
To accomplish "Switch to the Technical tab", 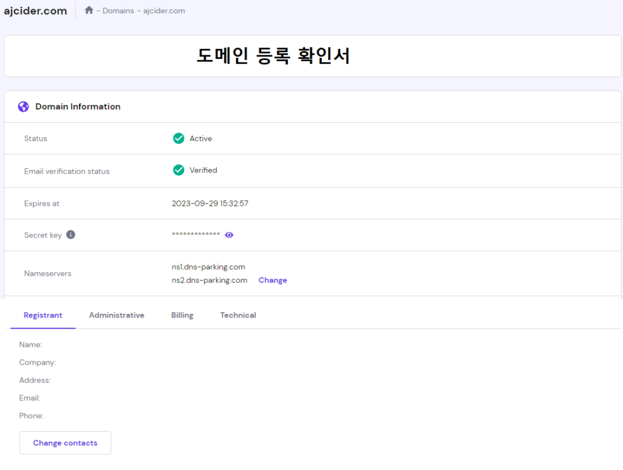I will (x=238, y=315).
